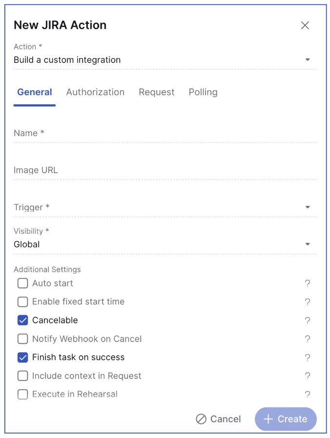Image resolution: width=330 pixels, height=438 pixels.
Task: Show help for Finish task on success
Action: pyautogui.click(x=308, y=358)
